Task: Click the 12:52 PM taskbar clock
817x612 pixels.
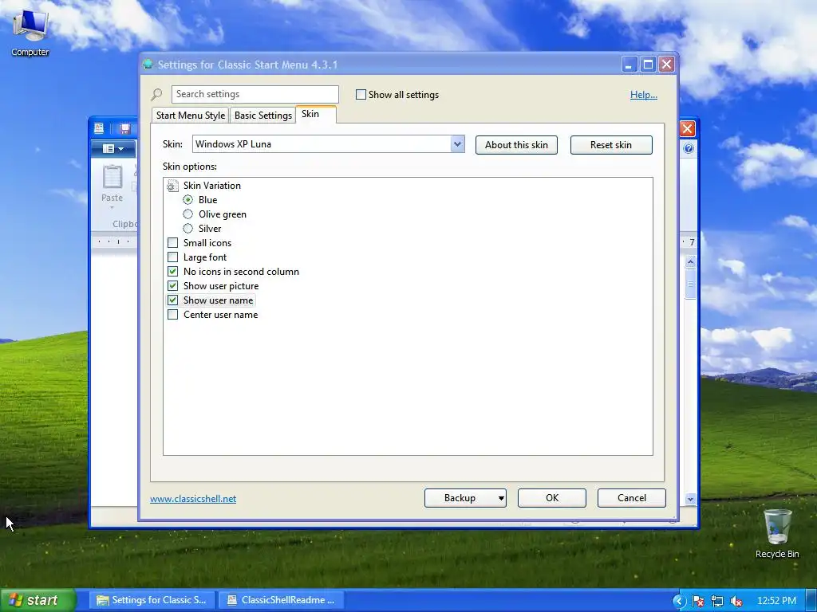Action: 776,601
